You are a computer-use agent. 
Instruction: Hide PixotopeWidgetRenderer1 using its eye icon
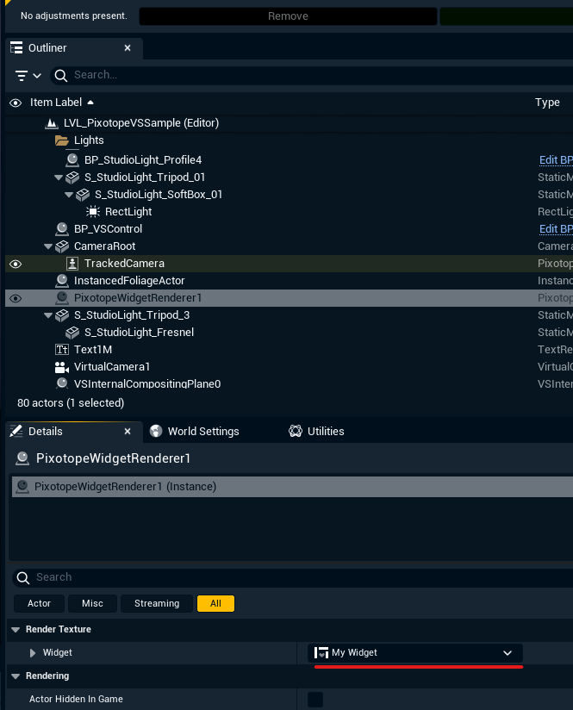16,298
